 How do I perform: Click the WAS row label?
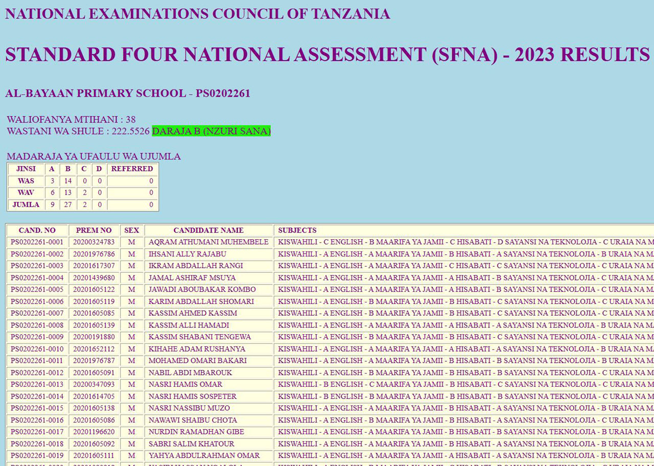26,181
